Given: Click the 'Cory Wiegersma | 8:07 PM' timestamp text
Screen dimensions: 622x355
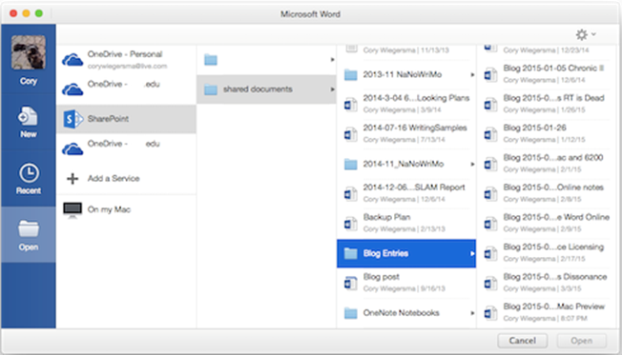Looking at the screenshot, I should click(546, 319).
